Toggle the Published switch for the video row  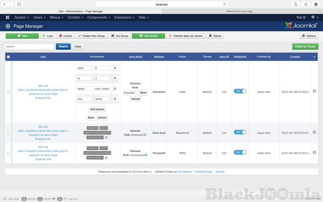tap(240, 91)
